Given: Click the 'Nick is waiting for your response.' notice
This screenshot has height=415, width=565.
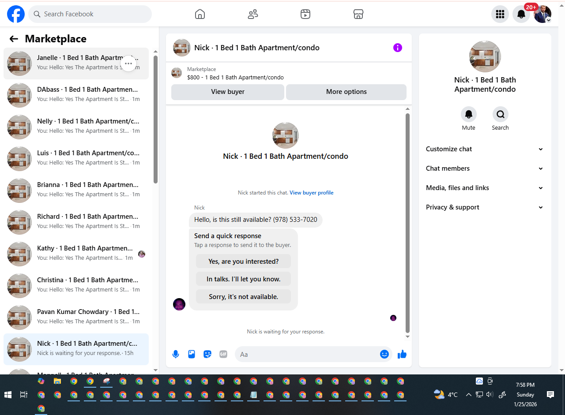Looking at the screenshot, I should 286,332.
